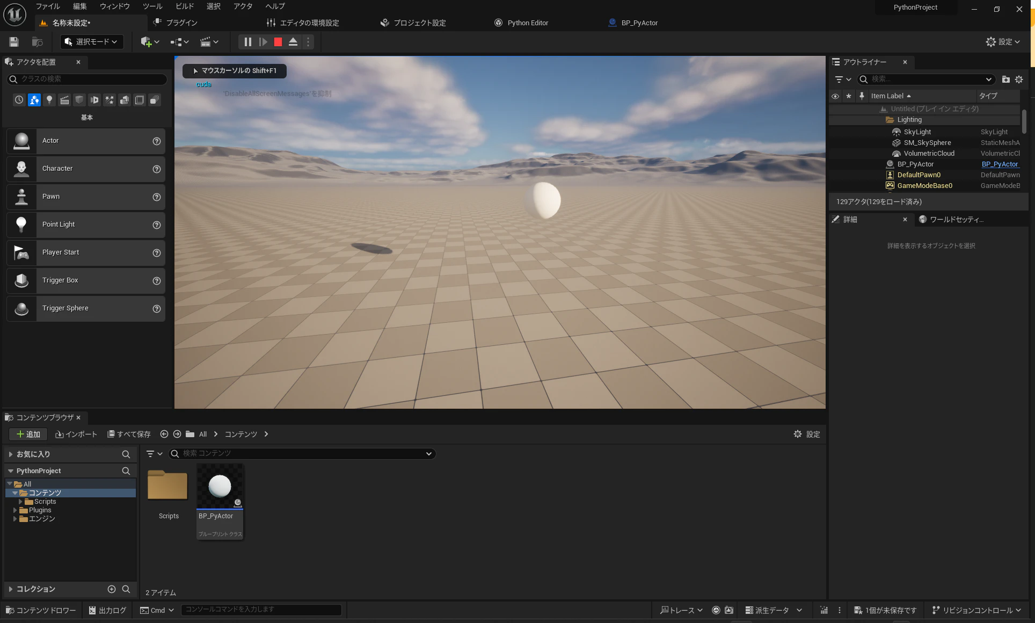1035x623 pixels.
Task: Click すべて保存 save all button
Action: tap(129, 434)
